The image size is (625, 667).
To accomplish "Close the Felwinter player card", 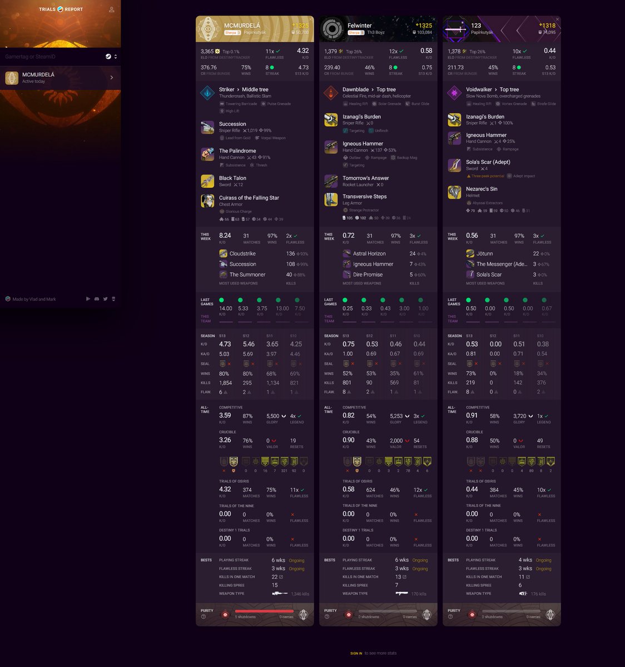I will click(x=434, y=19).
